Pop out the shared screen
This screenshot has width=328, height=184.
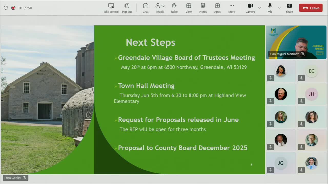(x=127, y=8)
